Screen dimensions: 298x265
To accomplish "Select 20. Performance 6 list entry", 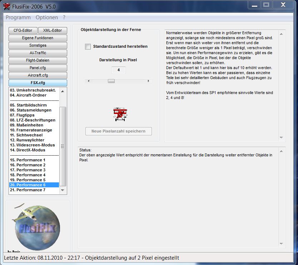I will [x=34, y=185].
